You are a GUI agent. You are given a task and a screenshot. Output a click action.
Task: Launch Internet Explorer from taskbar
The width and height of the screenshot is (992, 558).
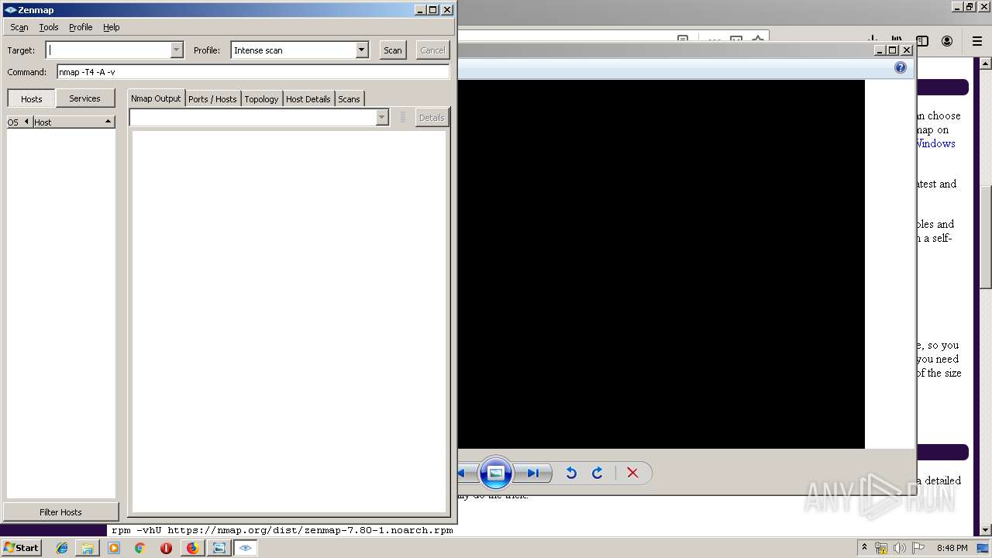[x=62, y=548]
